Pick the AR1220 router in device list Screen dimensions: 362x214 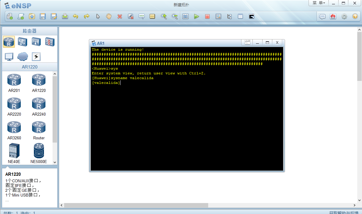coord(39,83)
